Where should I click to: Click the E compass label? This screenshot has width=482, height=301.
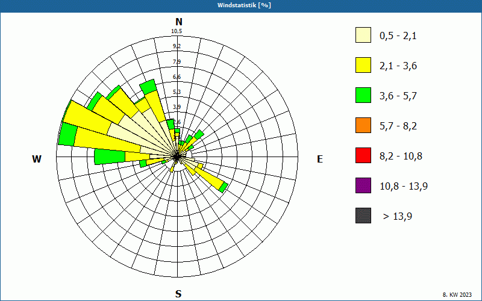[x=320, y=159]
